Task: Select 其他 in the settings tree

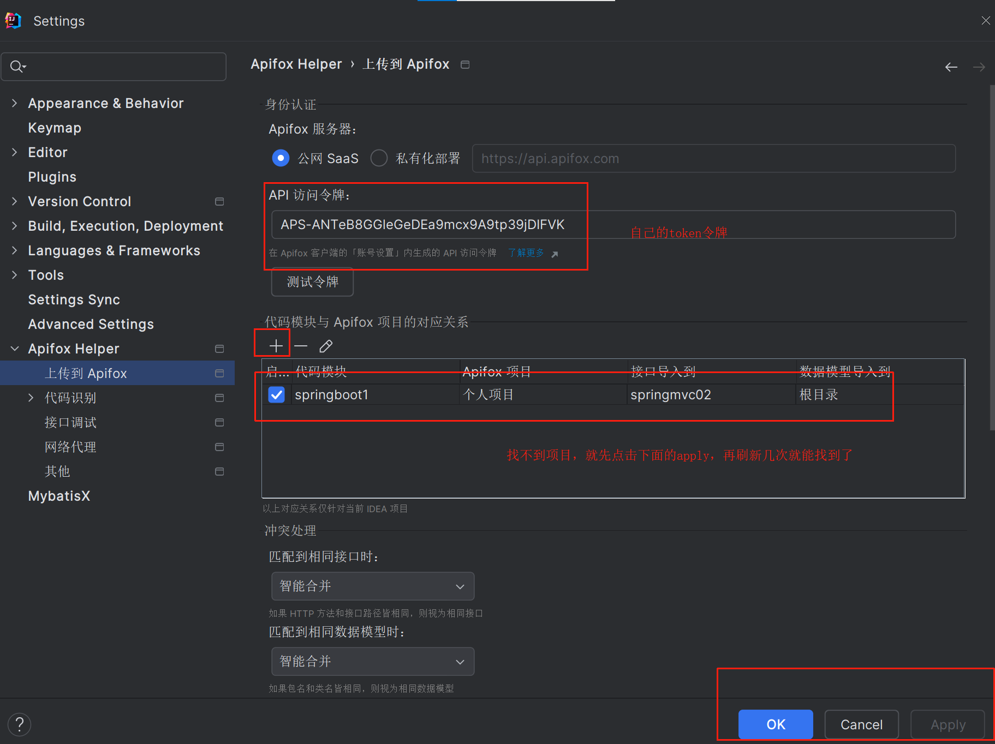Action: click(x=57, y=471)
